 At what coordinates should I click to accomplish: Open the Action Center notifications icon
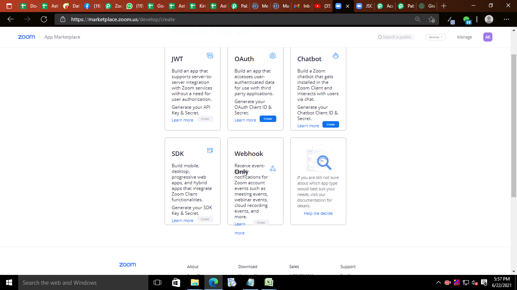484,282
